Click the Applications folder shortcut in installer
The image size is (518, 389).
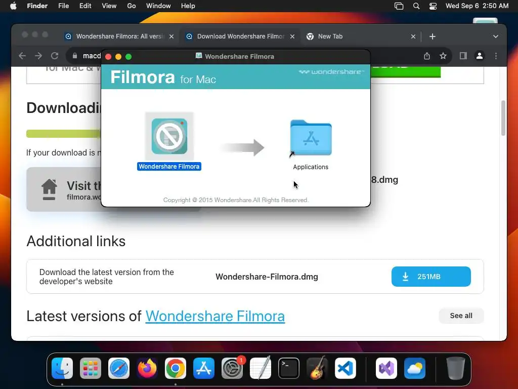(311, 138)
